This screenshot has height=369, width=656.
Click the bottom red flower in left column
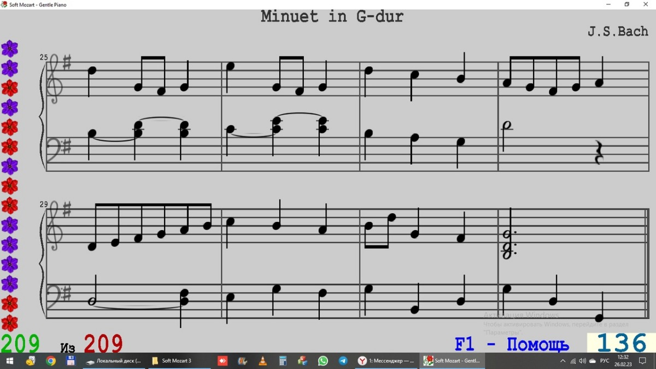point(9,323)
